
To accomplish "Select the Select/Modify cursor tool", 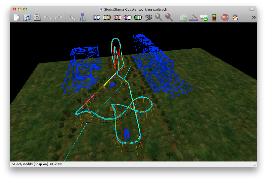I will [x=71, y=17].
